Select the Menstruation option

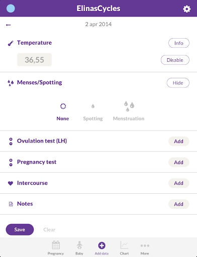129,111
